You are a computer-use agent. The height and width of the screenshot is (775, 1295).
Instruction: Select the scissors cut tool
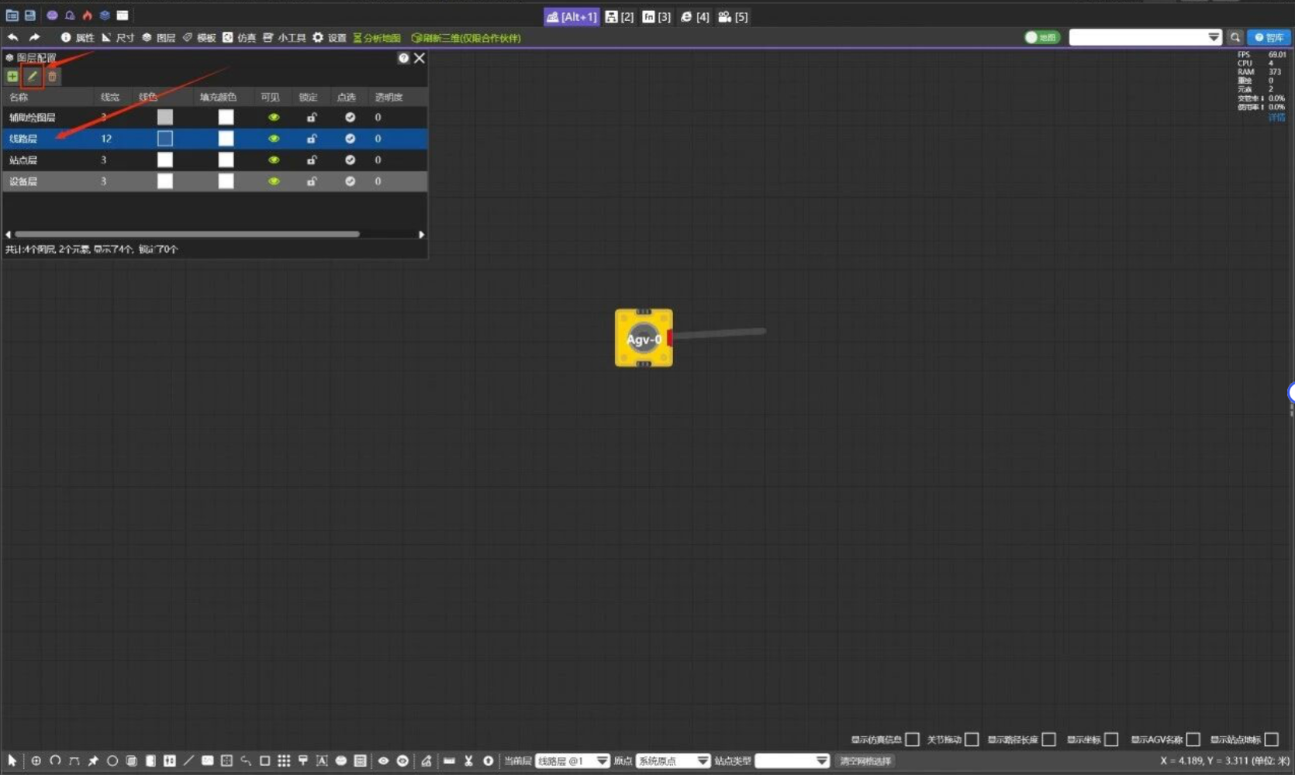coord(468,761)
